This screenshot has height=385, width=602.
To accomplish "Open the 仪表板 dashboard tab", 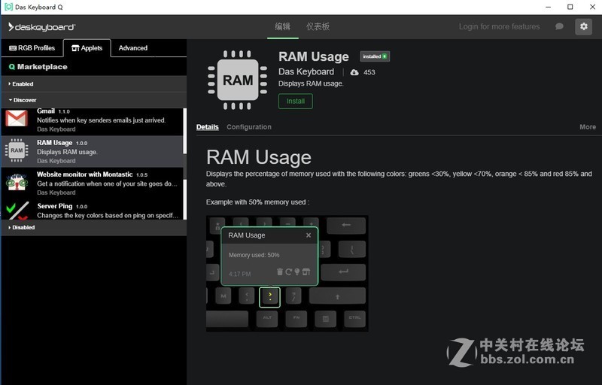I will coord(318,26).
